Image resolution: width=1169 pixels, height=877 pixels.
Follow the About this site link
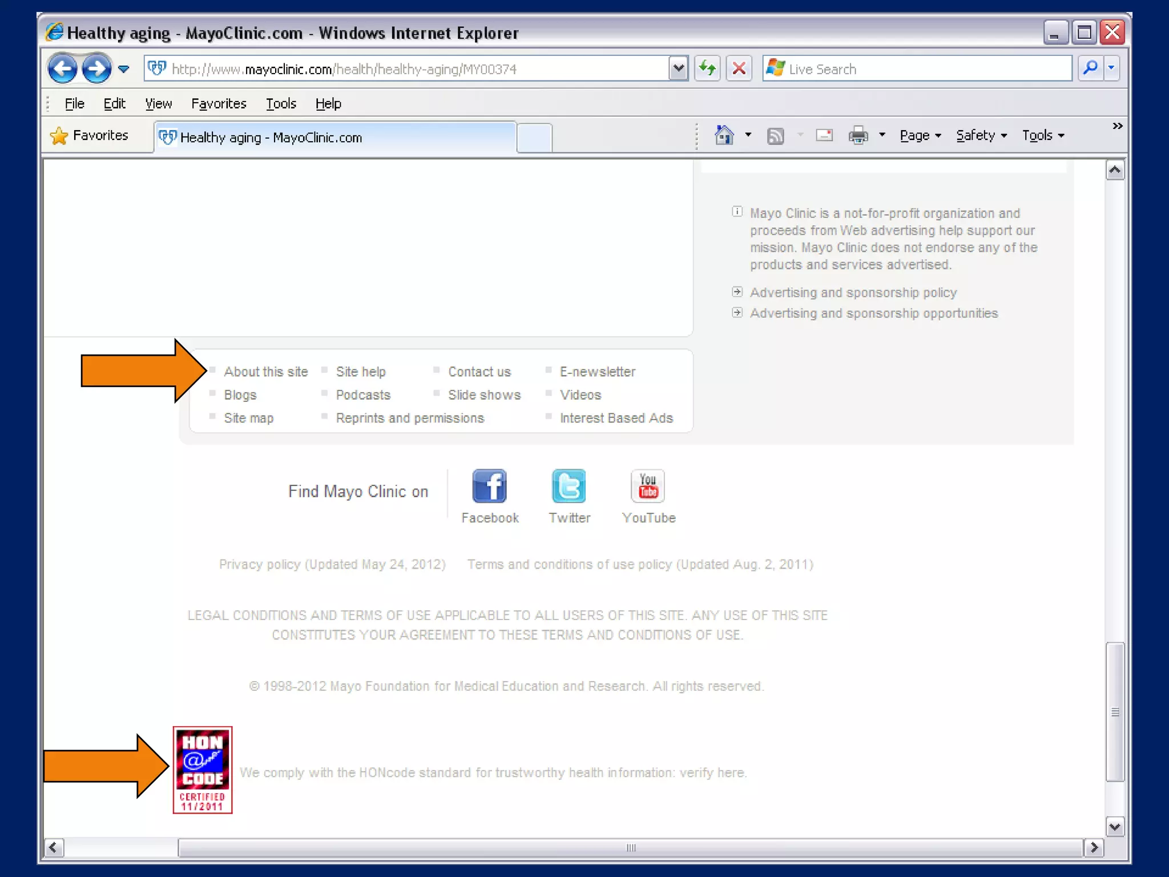pyautogui.click(x=265, y=372)
